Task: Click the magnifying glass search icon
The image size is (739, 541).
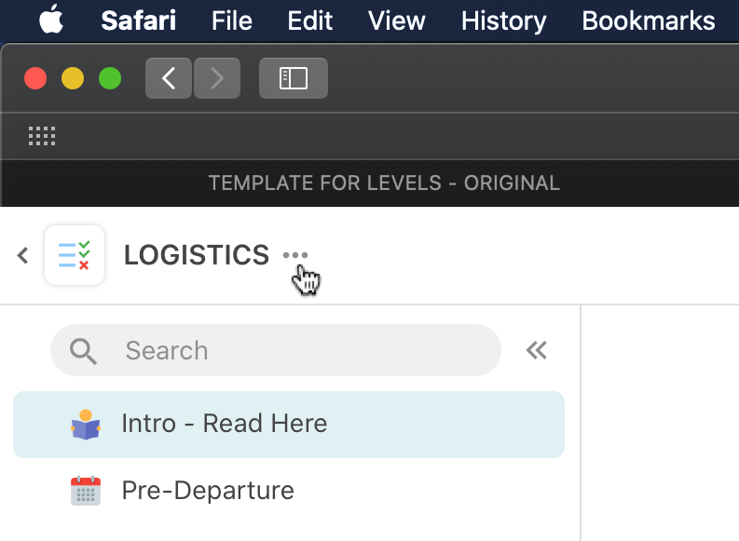Action: [83, 351]
